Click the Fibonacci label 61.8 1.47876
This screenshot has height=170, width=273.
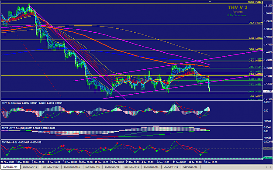pos(256,38)
